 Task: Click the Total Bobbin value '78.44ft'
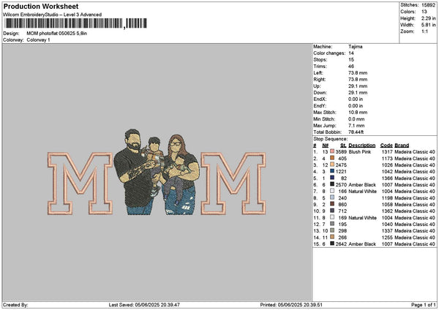356,132
